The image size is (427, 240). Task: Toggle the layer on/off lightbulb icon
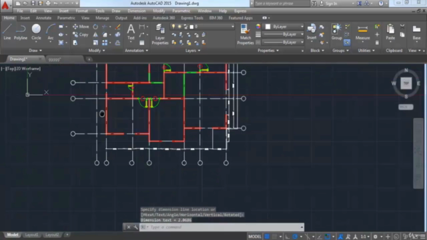173,27
